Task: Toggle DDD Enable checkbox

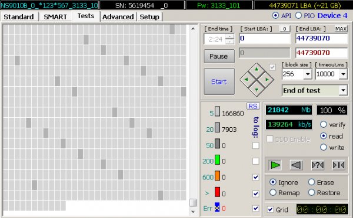Action: click(269, 139)
